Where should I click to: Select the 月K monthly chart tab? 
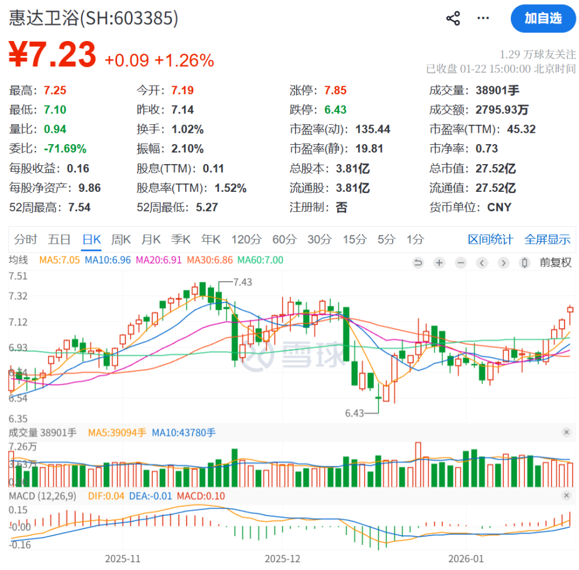click(150, 239)
